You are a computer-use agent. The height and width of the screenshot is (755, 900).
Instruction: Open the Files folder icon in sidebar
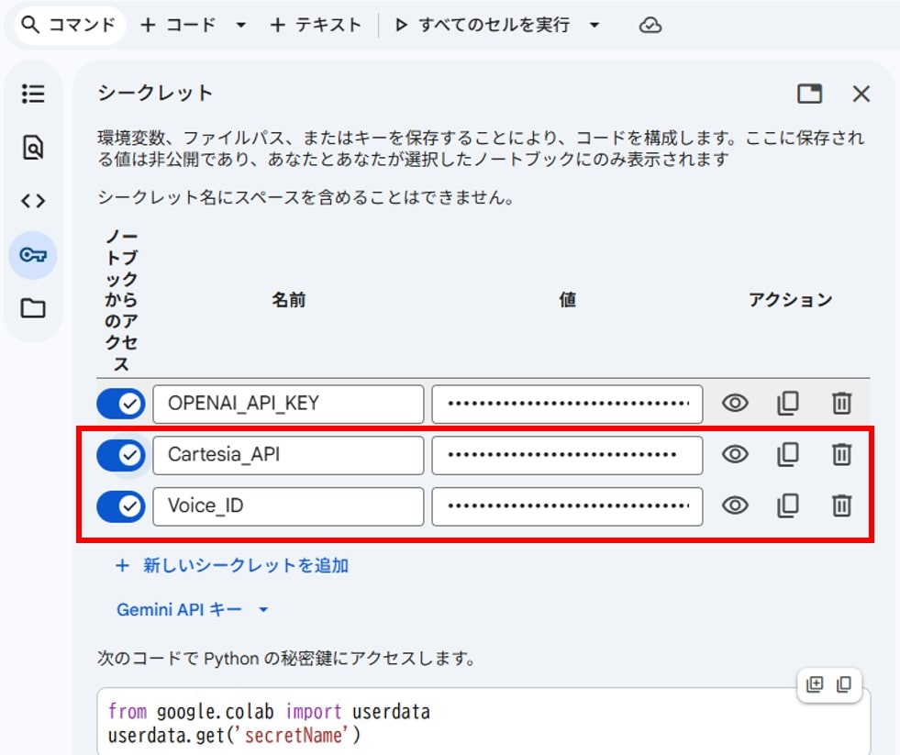[x=33, y=308]
